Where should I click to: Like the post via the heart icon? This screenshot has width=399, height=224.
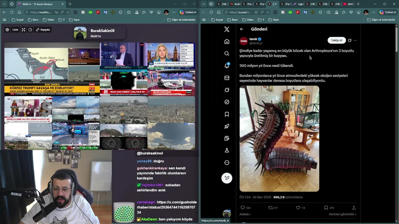click(298, 208)
